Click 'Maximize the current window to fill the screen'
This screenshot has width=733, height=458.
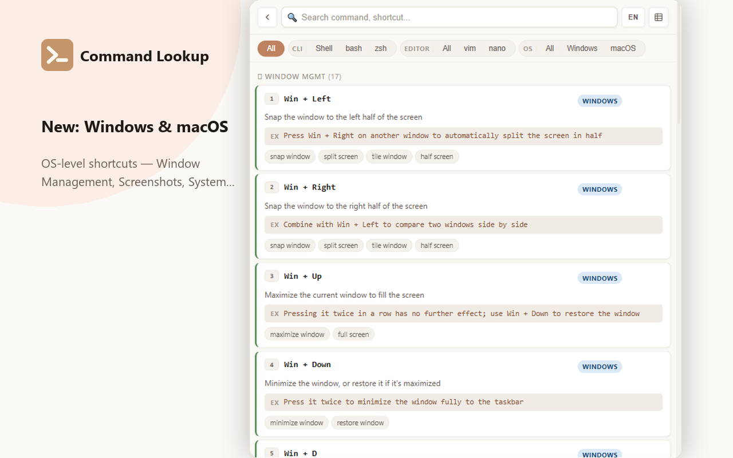coord(344,295)
